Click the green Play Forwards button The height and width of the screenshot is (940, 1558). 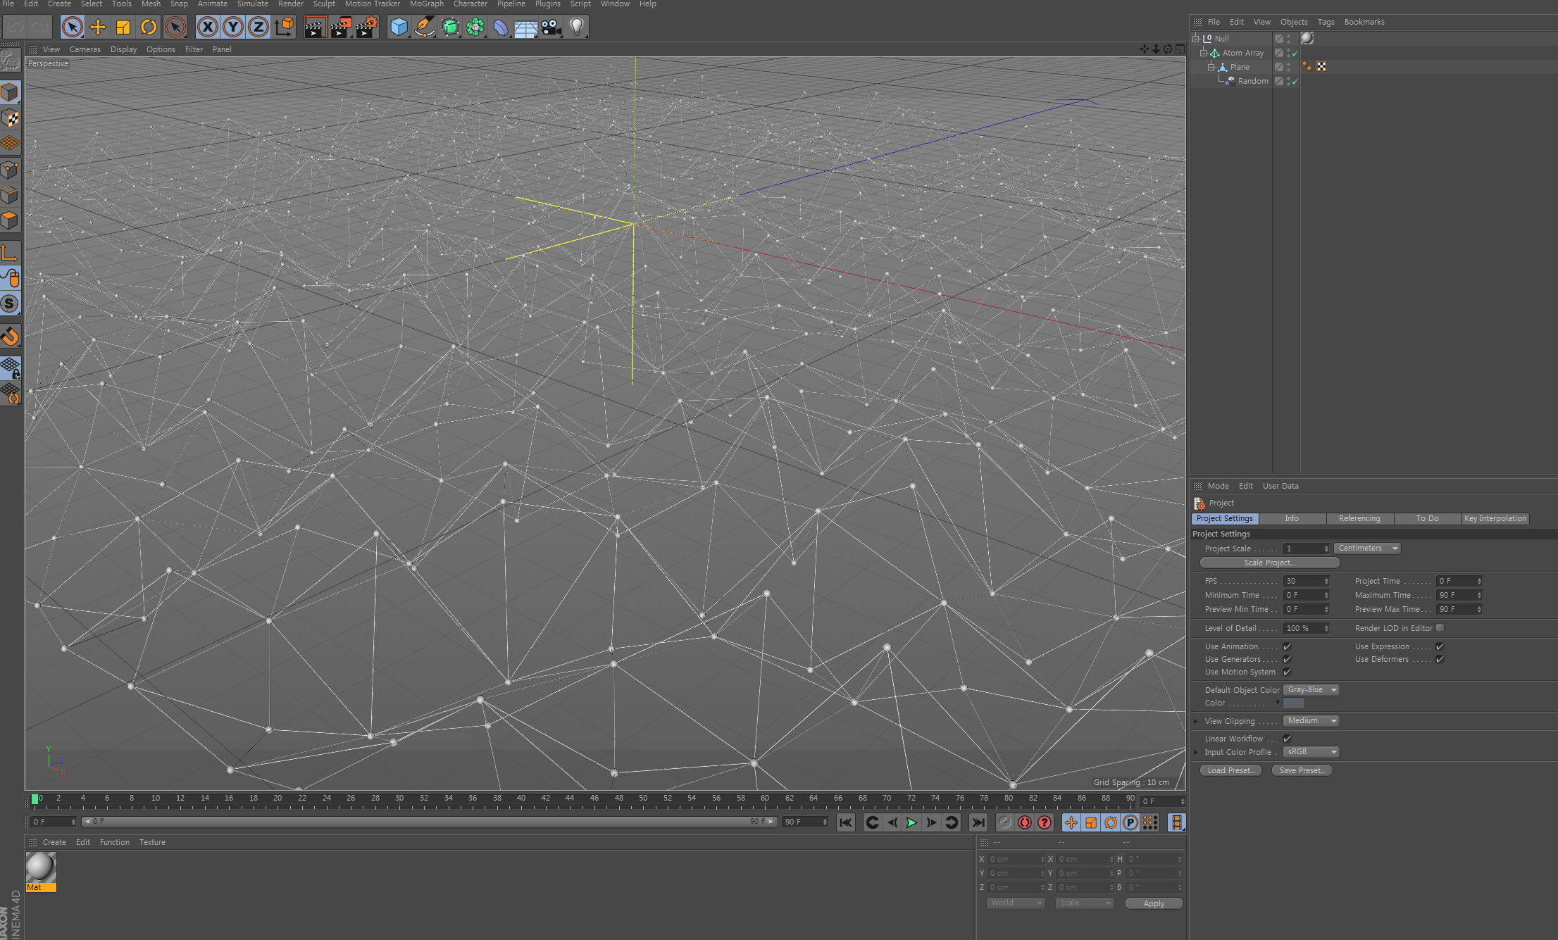click(911, 822)
